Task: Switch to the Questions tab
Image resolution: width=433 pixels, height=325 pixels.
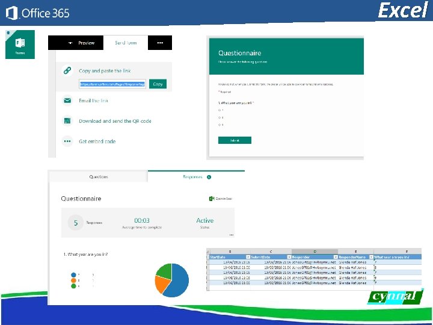Action: click(x=98, y=176)
